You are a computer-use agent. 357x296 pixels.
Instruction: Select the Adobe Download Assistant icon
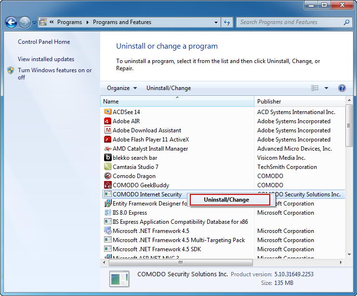pos(108,130)
